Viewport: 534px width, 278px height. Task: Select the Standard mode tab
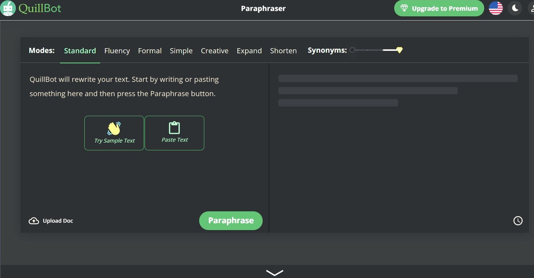pos(80,51)
